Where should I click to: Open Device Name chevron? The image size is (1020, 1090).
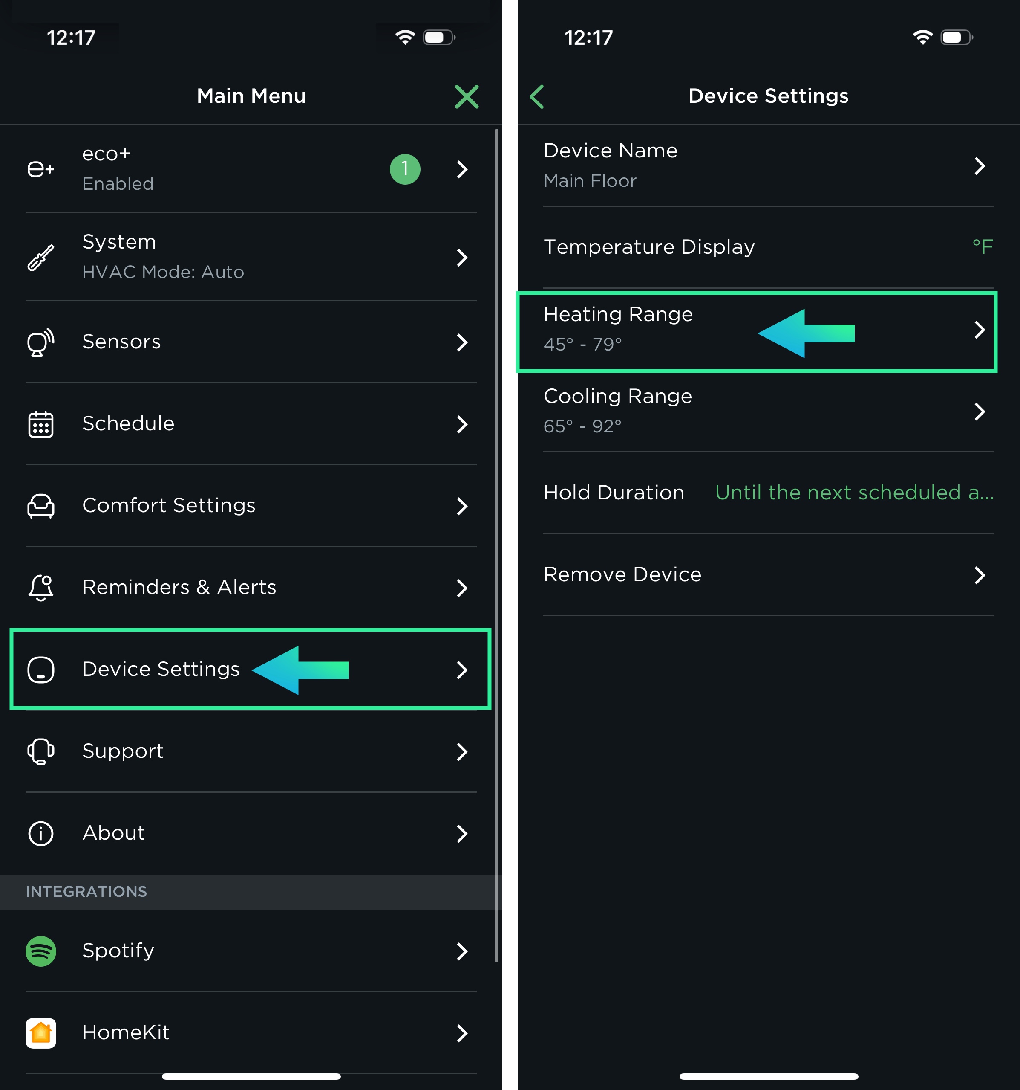pos(980,165)
